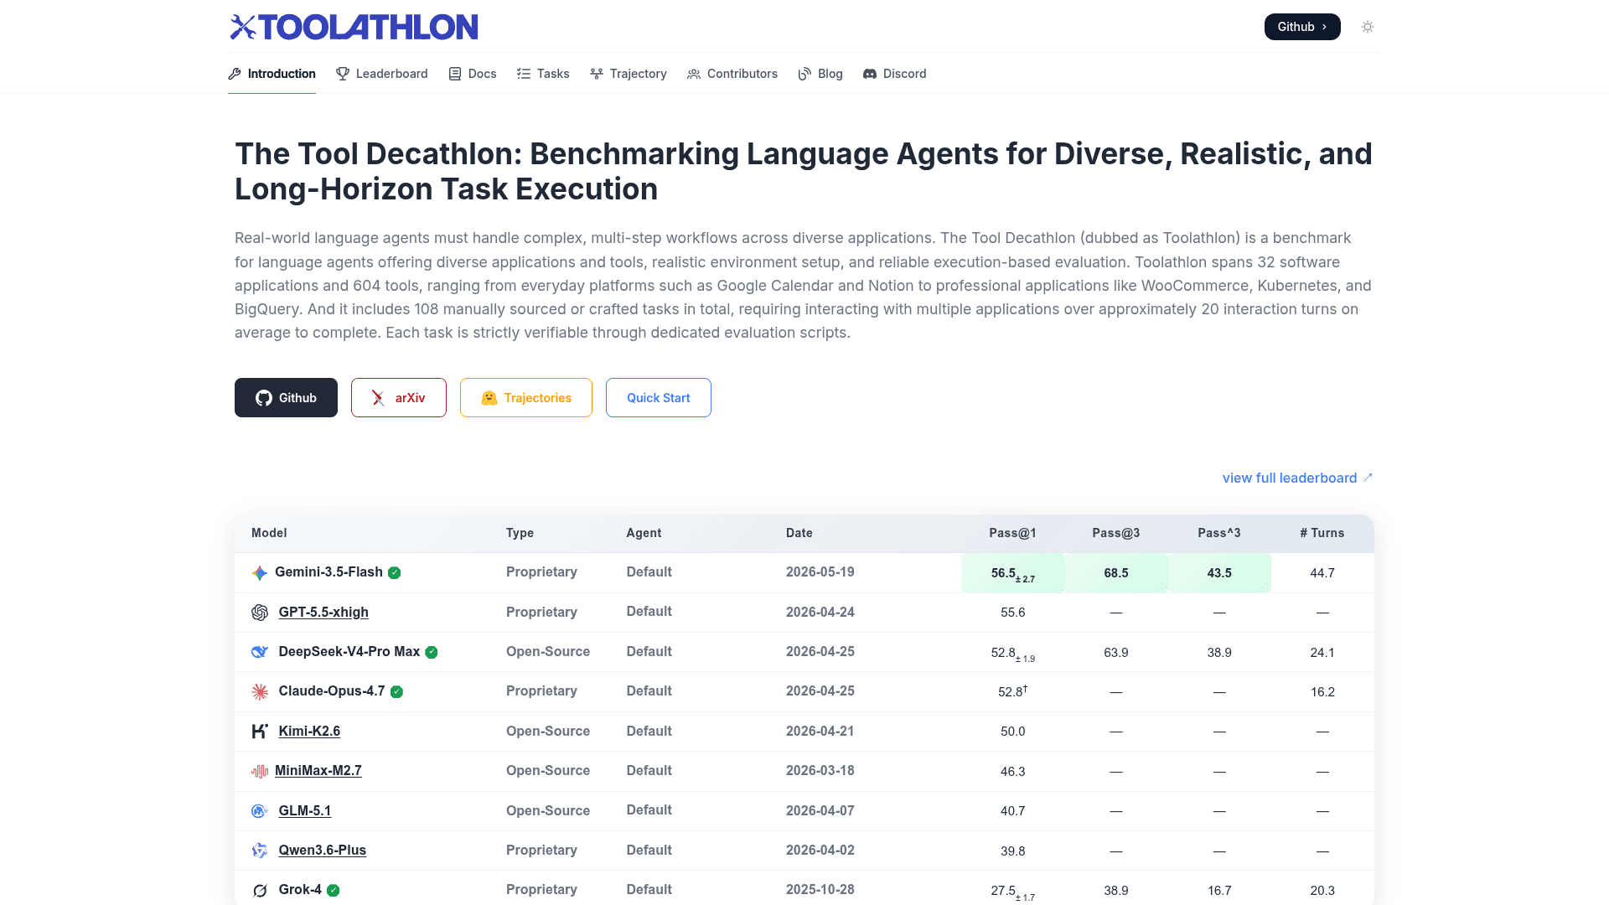Click the DeepSeek whale logo icon

click(260, 652)
